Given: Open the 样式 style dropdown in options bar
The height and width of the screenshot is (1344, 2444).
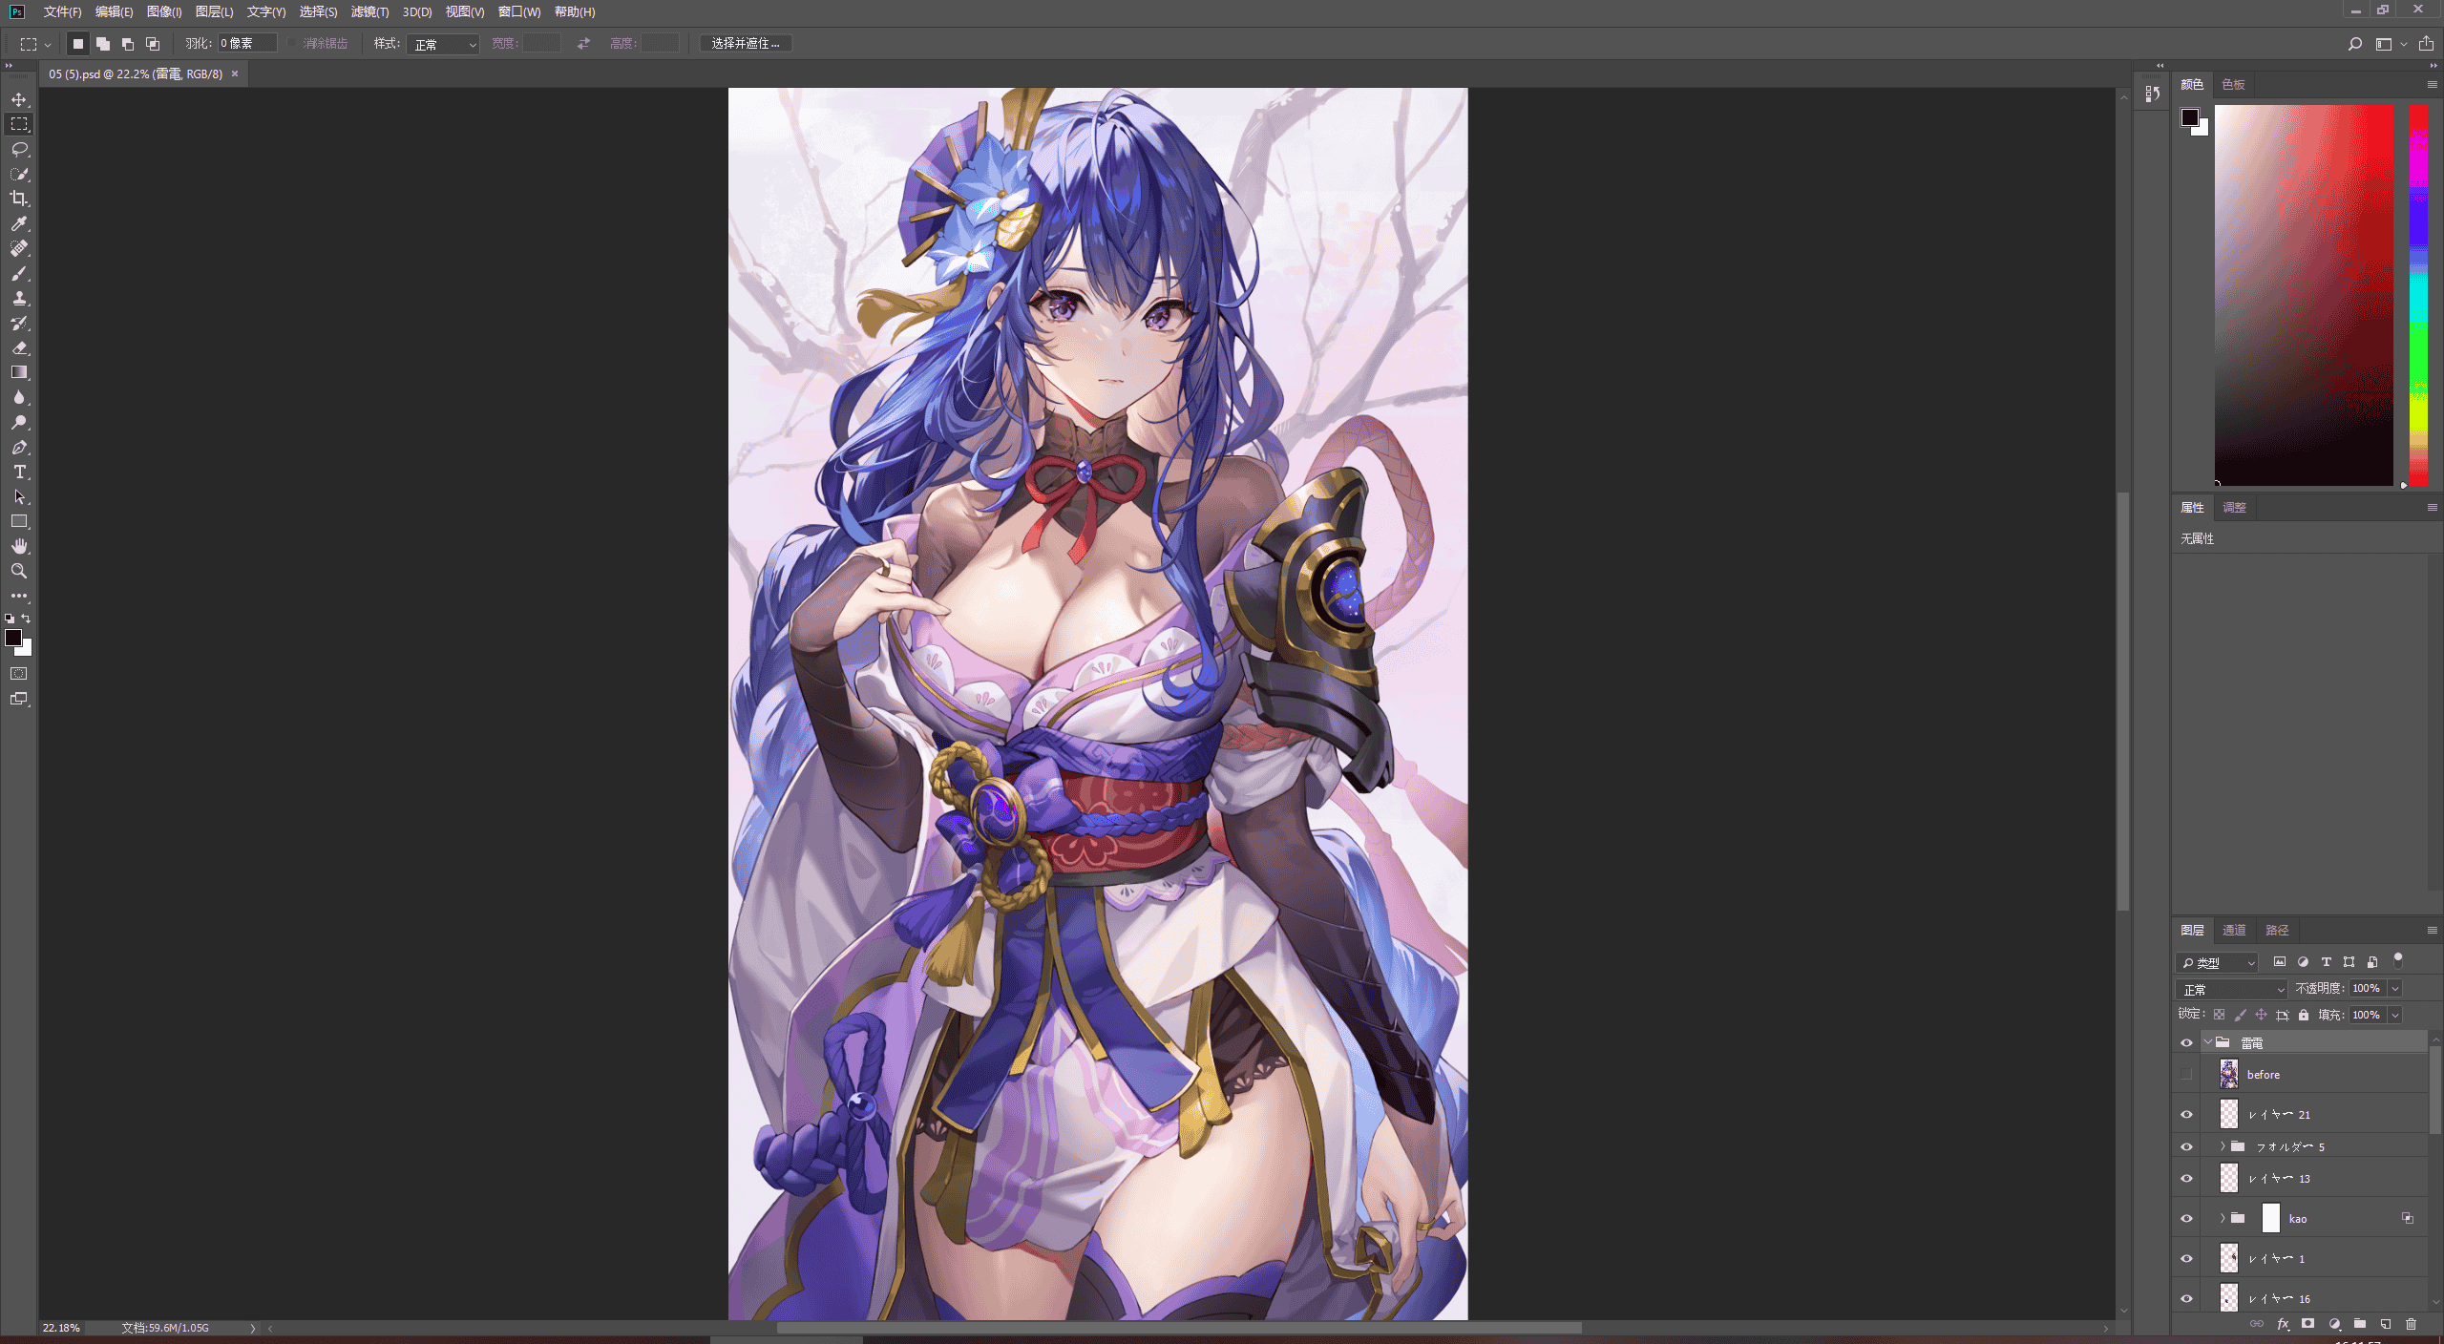Looking at the screenshot, I should (x=443, y=44).
